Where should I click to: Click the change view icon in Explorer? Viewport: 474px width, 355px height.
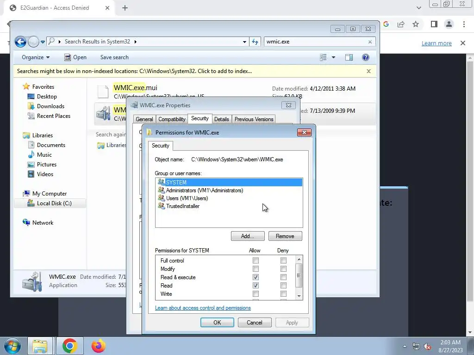coord(323,57)
